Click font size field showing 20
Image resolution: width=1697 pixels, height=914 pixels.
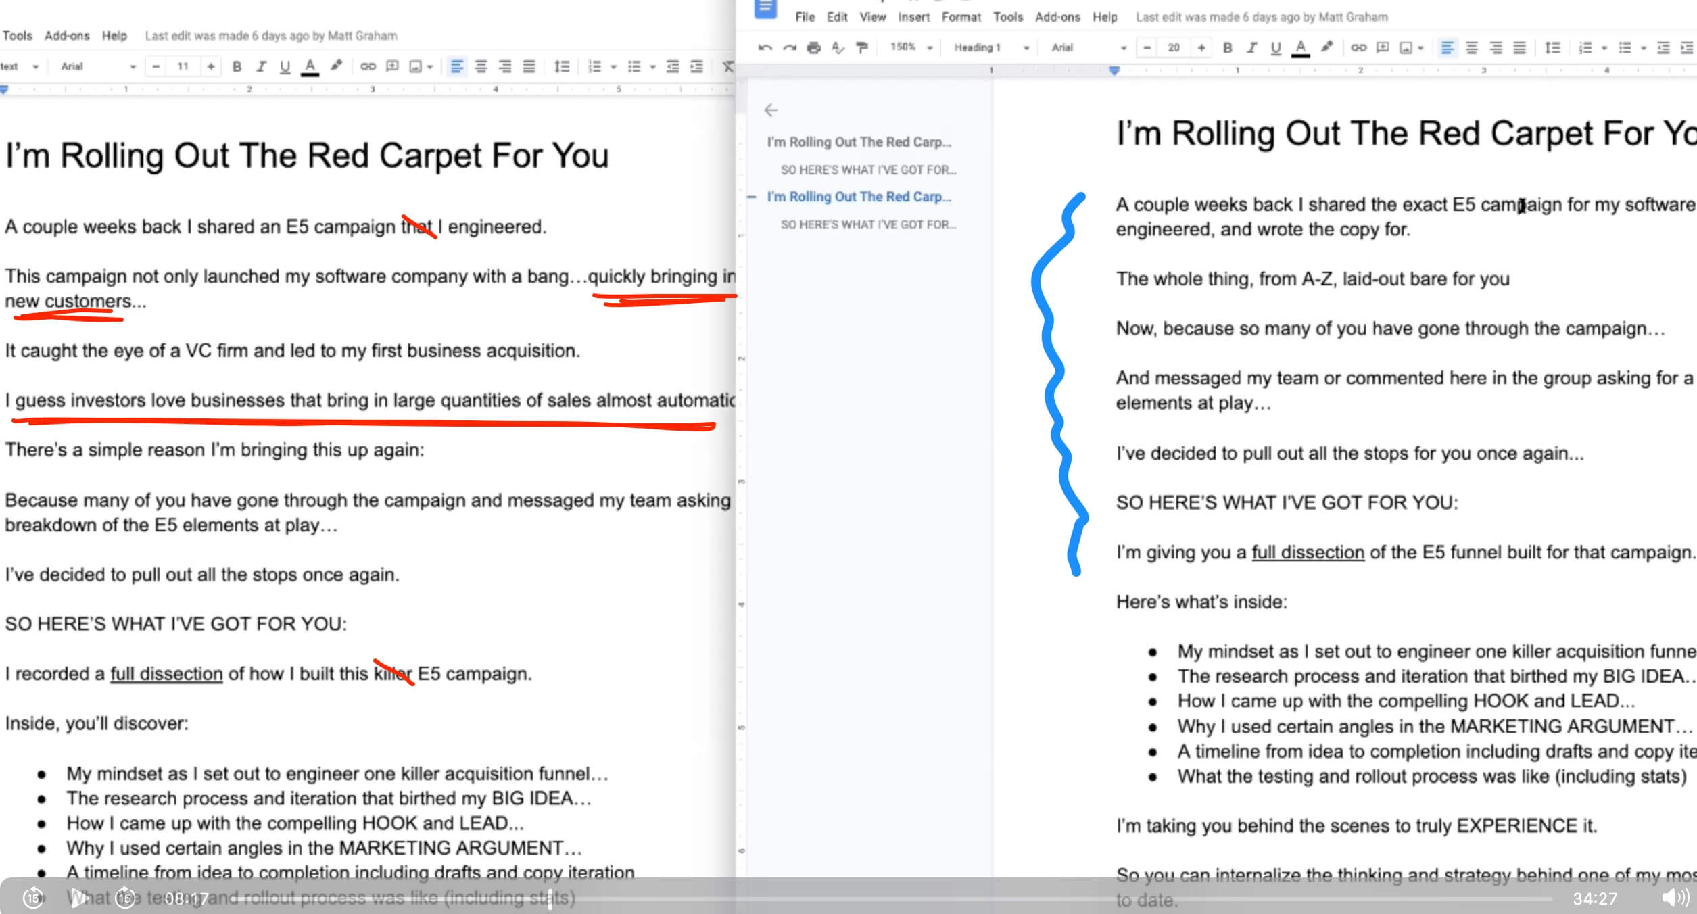[1174, 47]
